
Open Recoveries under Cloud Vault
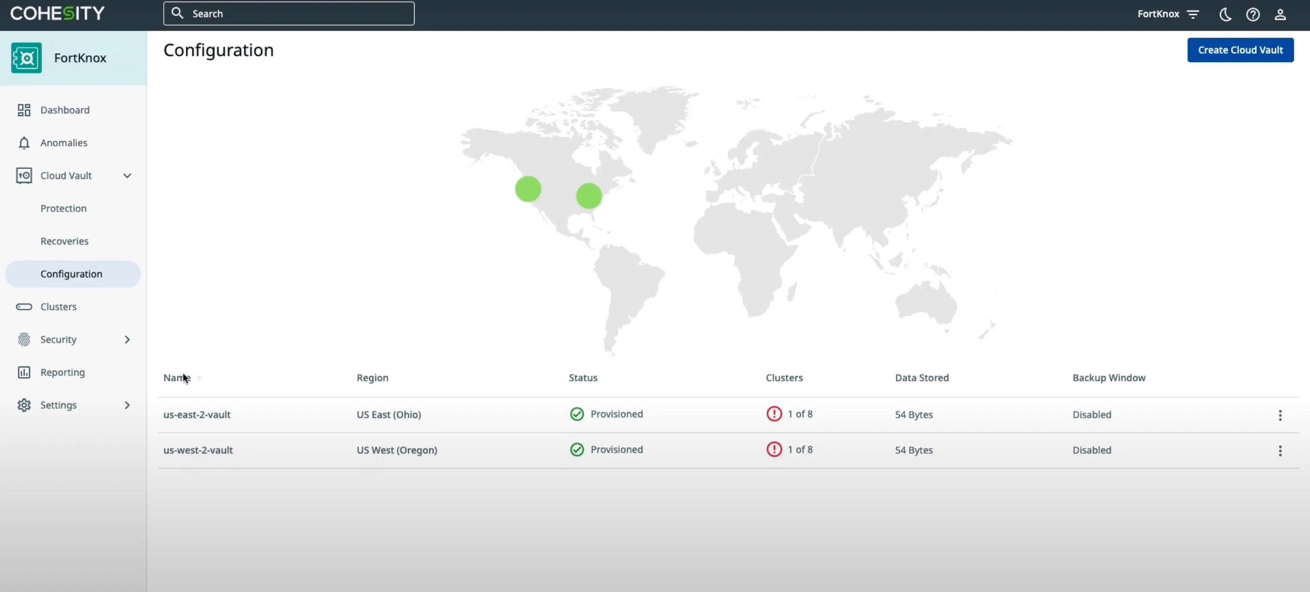(x=64, y=241)
